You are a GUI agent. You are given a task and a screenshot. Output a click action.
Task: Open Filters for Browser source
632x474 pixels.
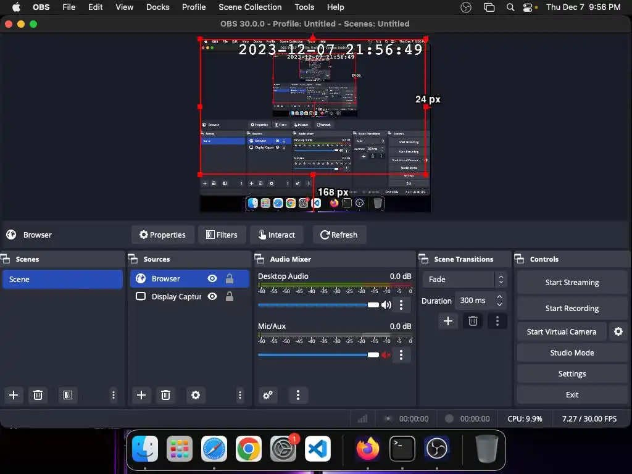click(222, 235)
